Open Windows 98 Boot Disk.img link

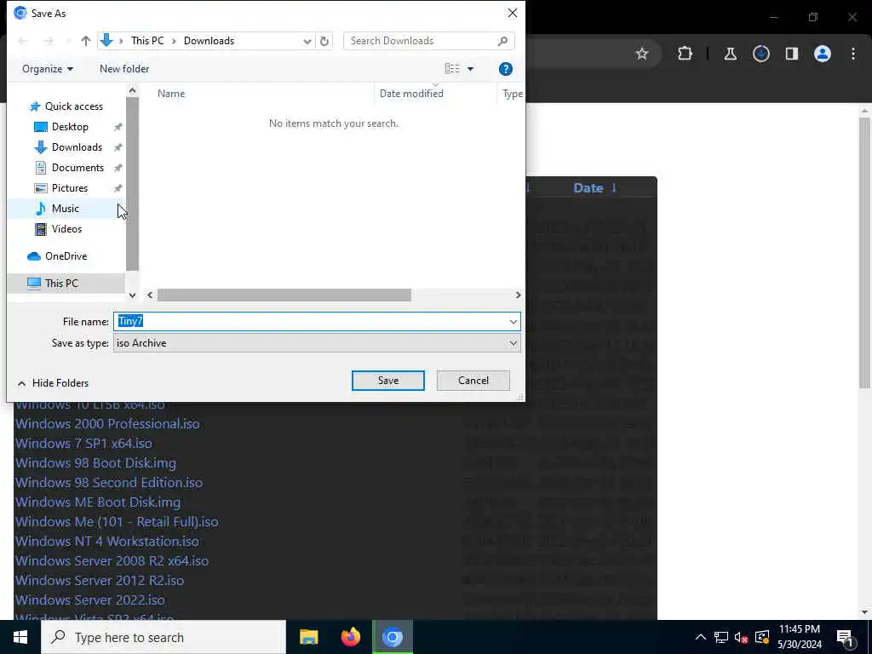coord(95,462)
